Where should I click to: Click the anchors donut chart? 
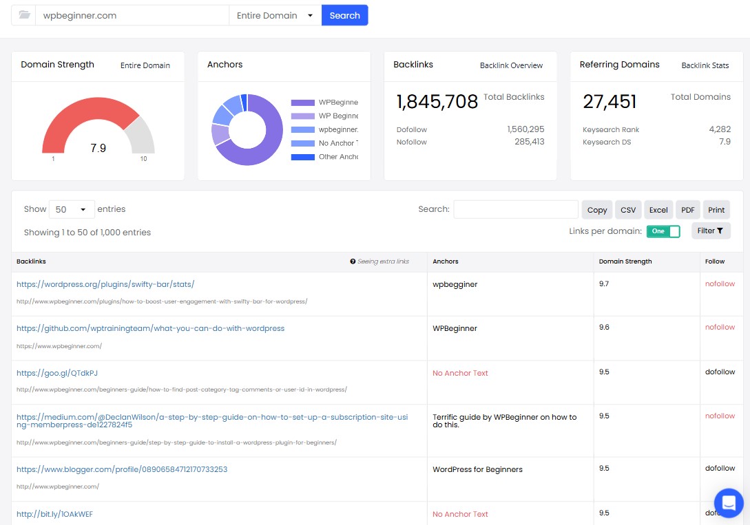pos(247,130)
